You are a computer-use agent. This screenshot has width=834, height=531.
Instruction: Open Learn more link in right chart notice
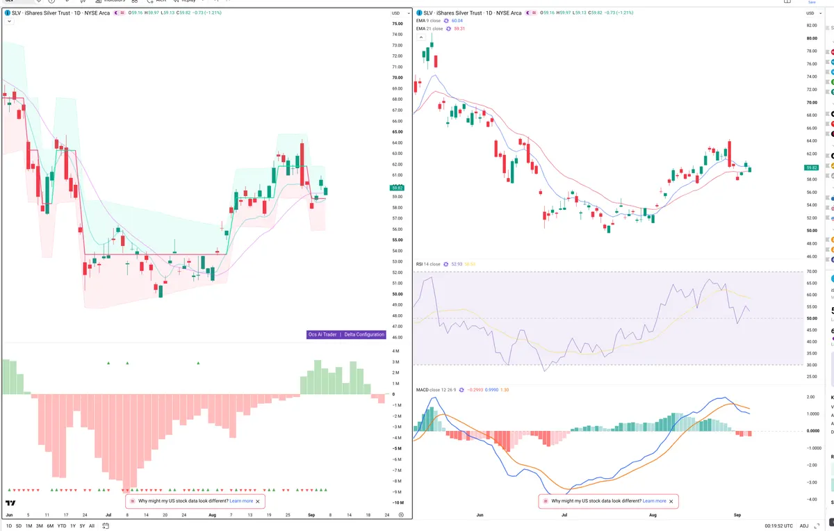click(x=654, y=500)
